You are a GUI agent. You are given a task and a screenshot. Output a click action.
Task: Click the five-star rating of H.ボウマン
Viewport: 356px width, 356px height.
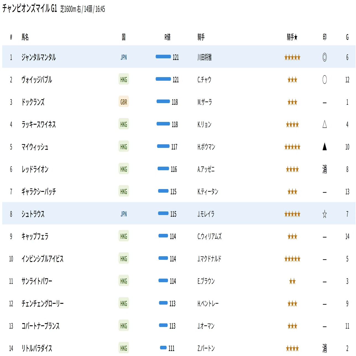pos(292,147)
